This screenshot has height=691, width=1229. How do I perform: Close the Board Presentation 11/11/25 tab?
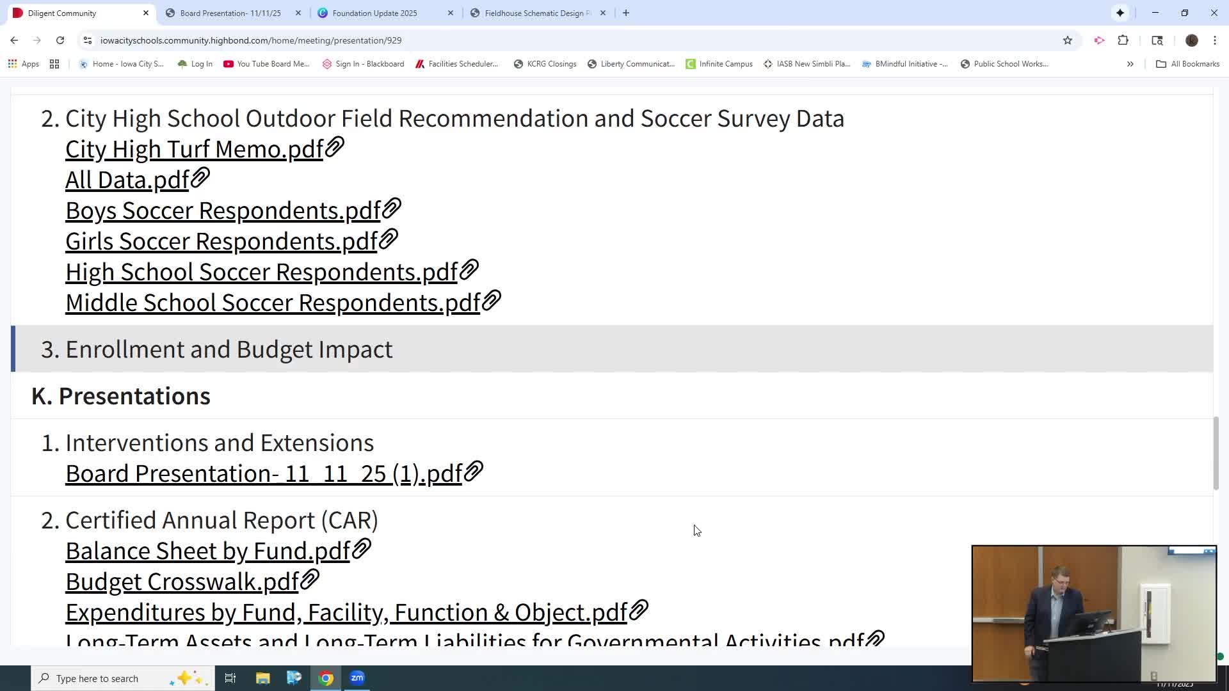point(298,13)
